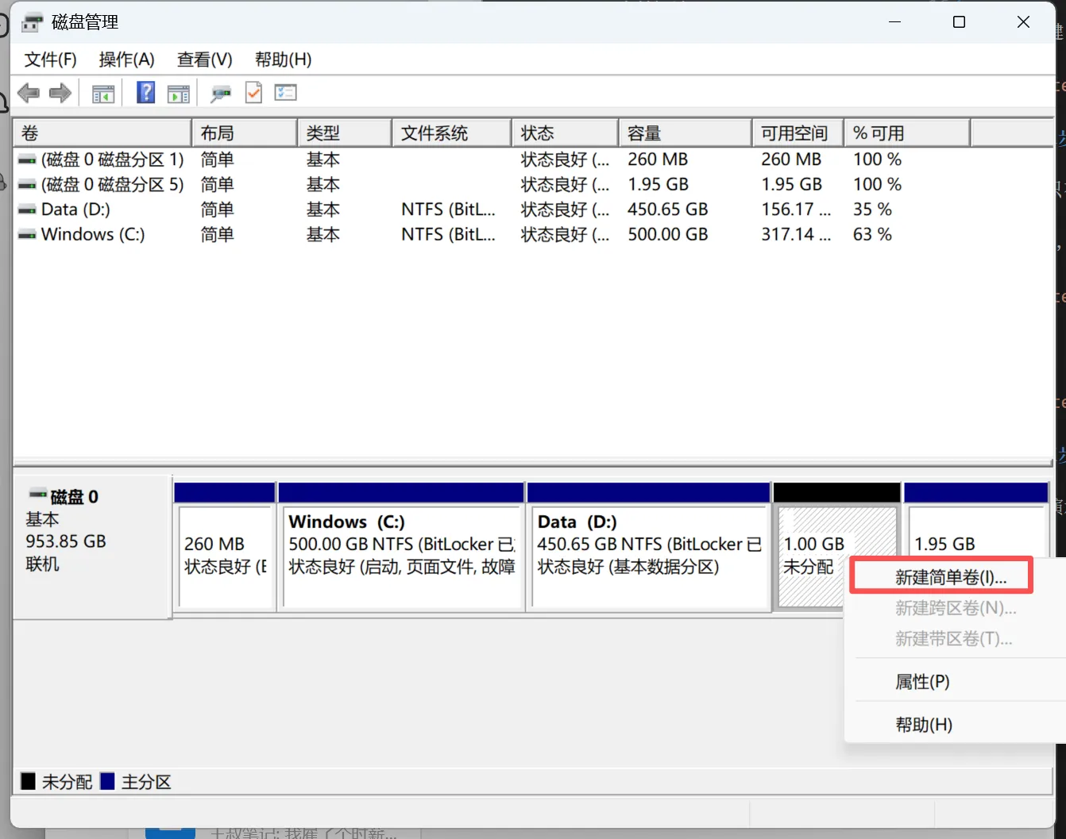Click the settings list toolbar icon
This screenshot has width=1066, height=839.
[x=285, y=93]
